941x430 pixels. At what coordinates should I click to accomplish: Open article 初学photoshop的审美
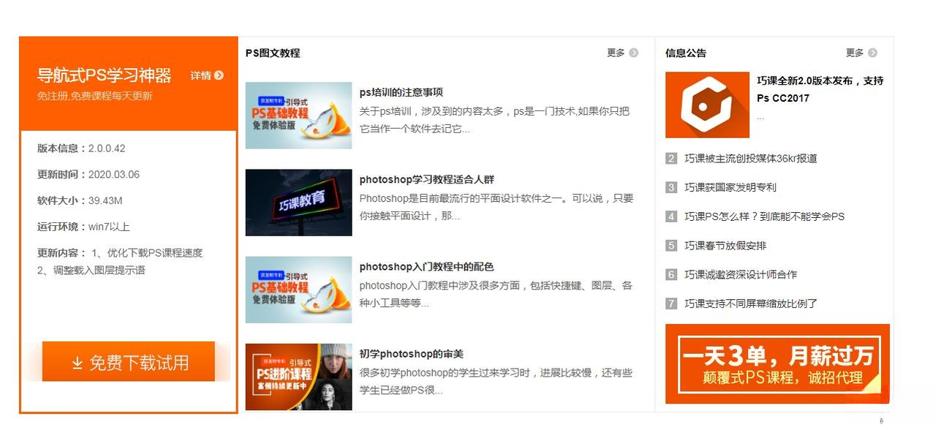(411, 354)
